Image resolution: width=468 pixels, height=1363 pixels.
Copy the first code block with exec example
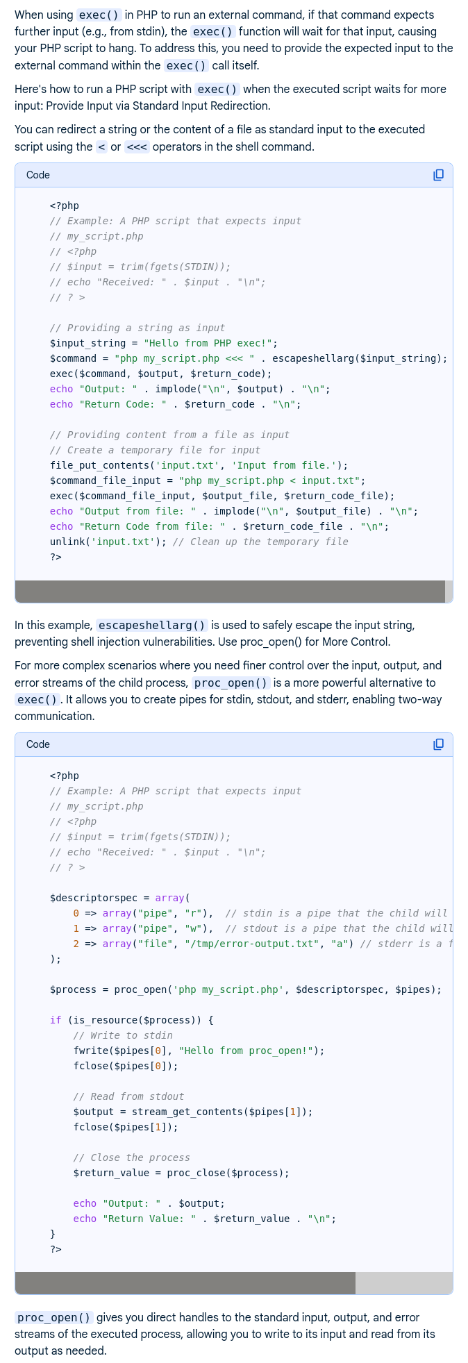[438, 175]
